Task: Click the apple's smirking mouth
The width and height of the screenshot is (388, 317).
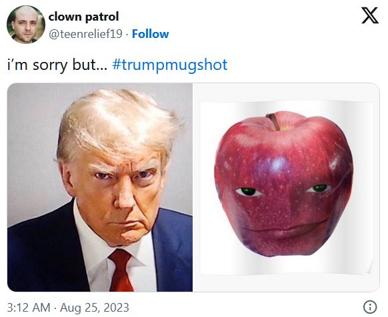Action: pyautogui.click(x=285, y=230)
